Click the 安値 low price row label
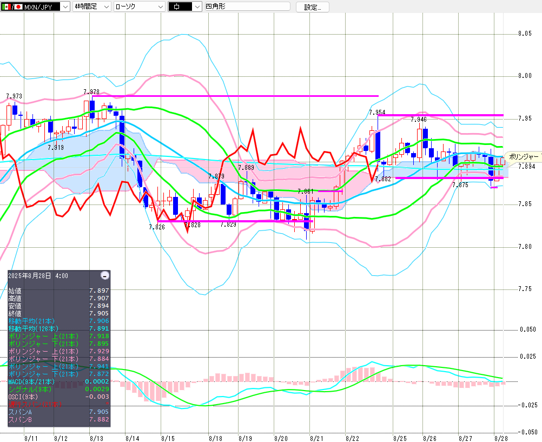The image size is (542, 442). click(15, 306)
